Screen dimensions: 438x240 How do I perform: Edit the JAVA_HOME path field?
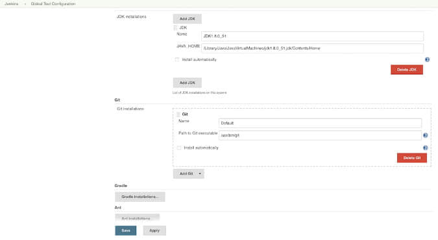(312, 49)
